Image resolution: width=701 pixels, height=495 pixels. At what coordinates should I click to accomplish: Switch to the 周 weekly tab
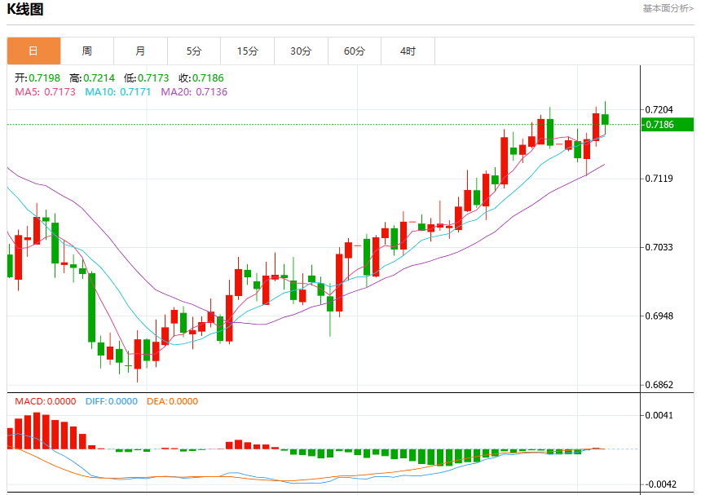[x=87, y=51]
